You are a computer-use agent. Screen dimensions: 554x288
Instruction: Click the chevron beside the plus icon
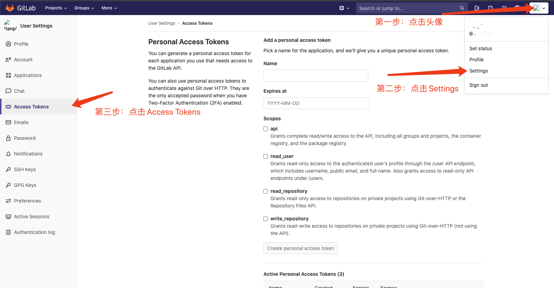click(x=348, y=8)
